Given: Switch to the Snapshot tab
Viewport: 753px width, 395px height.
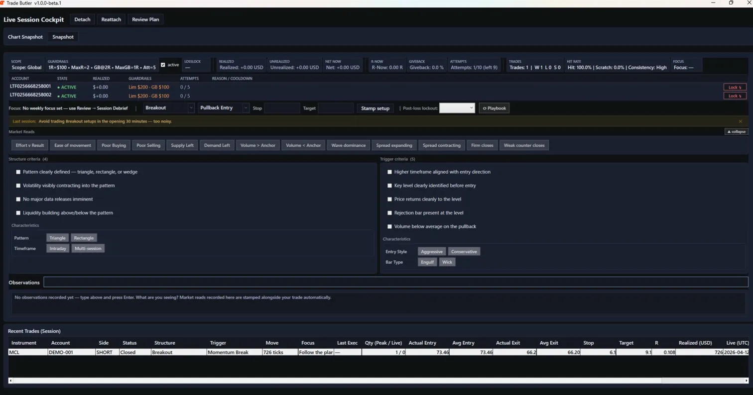Looking at the screenshot, I should coord(63,37).
